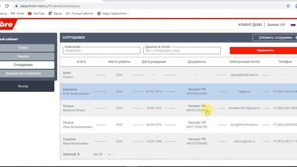The image size is (297, 167).
Task: Select employee Петров Иван Владимирович
Action: 178,125
